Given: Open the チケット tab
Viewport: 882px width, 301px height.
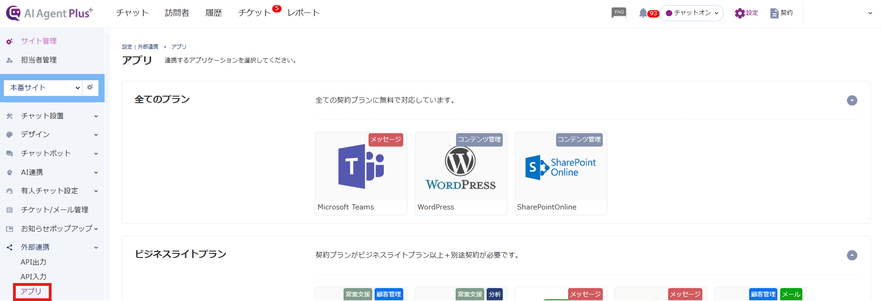Looking at the screenshot, I should tap(255, 13).
